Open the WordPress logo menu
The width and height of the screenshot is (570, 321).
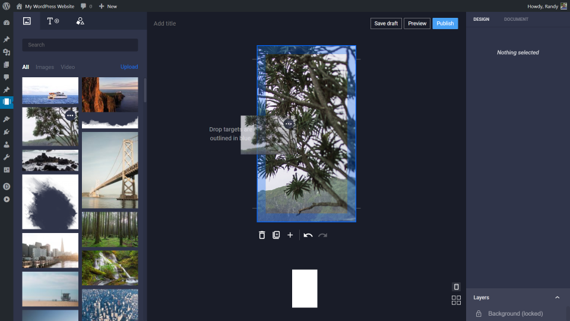coord(6,6)
